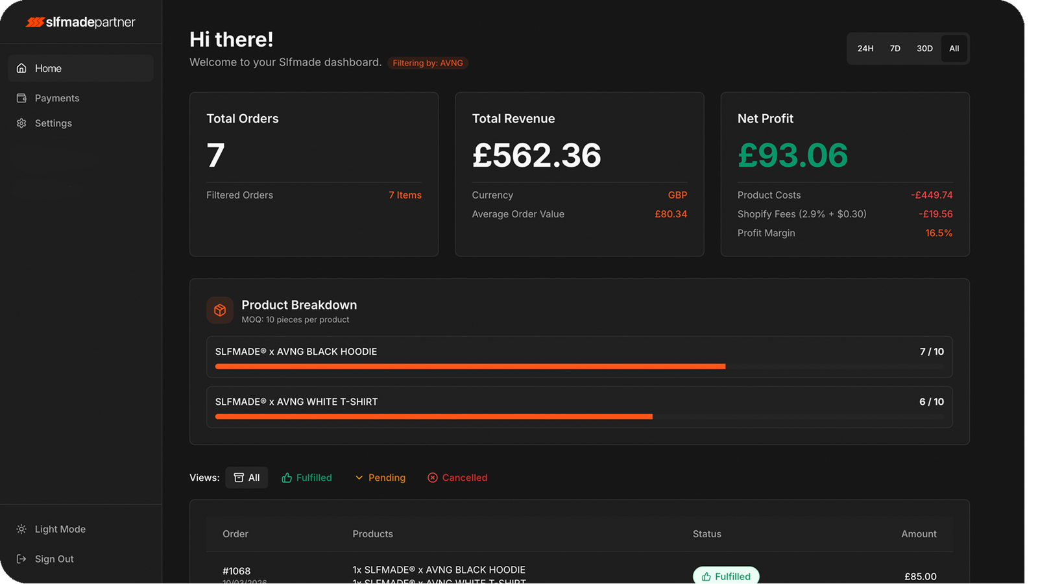Click the -£449.74 product costs value
Screen dimensions: 1038x584
[932, 195]
